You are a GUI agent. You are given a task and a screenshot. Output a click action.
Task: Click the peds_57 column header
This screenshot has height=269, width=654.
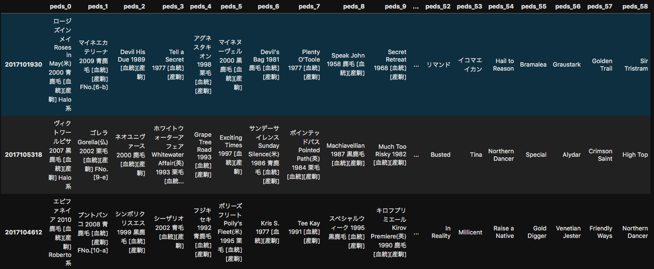click(x=600, y=7)
